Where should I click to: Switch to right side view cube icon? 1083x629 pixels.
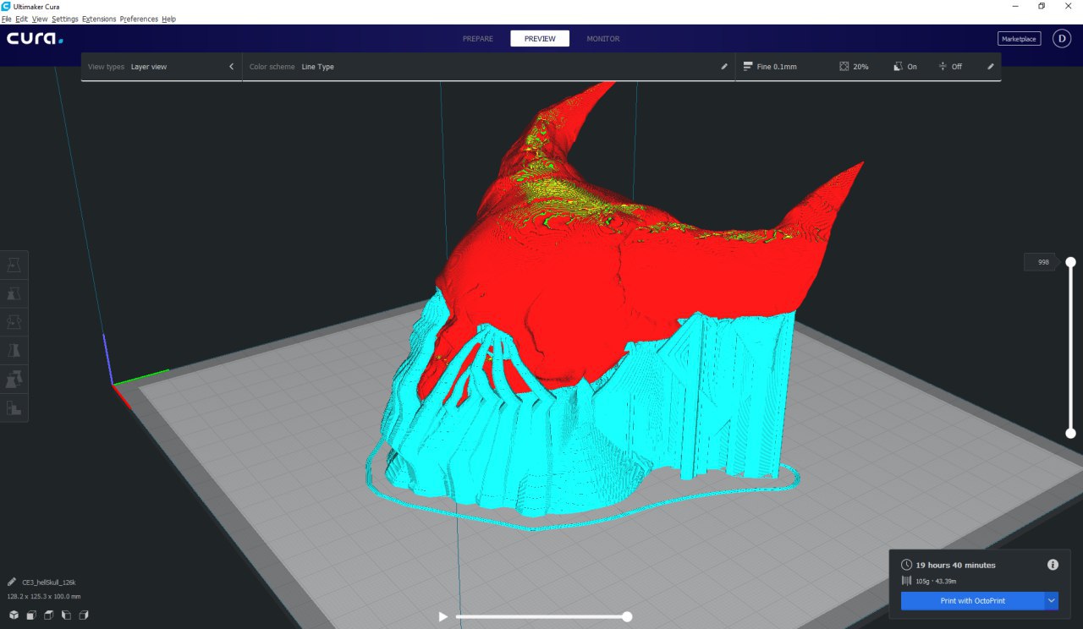pos(84,615)
